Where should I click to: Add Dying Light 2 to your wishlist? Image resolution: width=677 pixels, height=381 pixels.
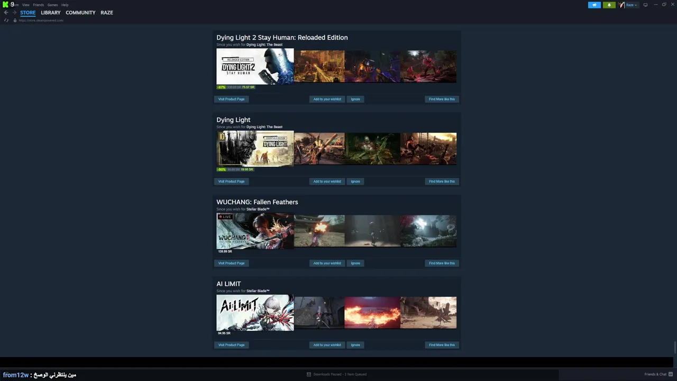(327, 99)
